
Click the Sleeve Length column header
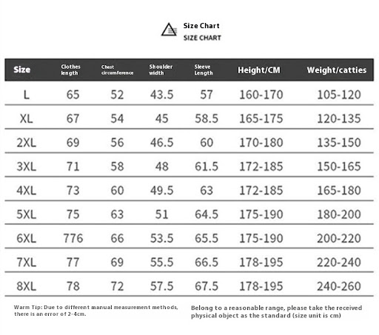tap(204, 70)
